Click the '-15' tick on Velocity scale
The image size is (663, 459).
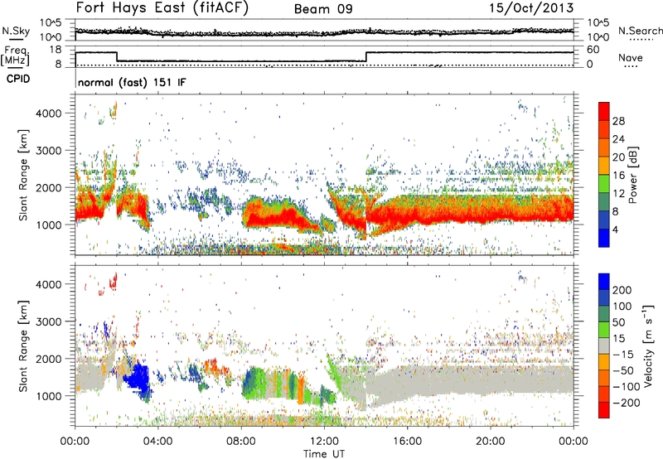pos(623,354)
